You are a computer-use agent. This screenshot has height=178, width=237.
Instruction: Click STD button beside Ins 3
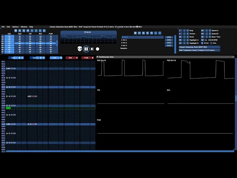click(169, 46)
